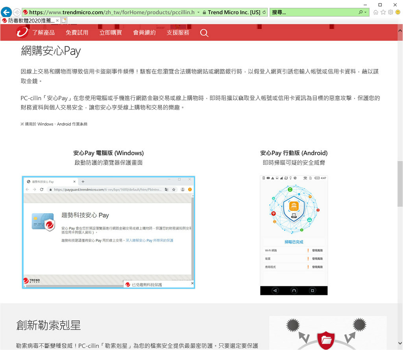Viewport: 403px width, 350px height.
Task: Click the 適用於 Windows、Android 作業系統 note
Action: 54,124
